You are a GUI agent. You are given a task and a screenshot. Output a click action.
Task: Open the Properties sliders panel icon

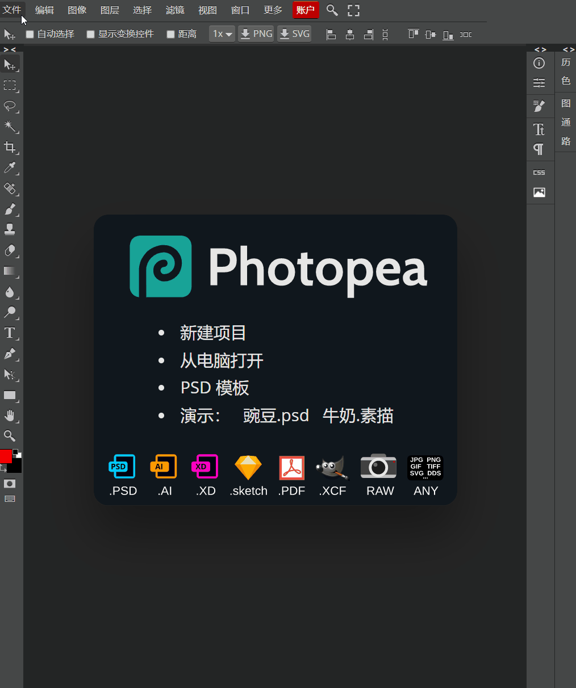[539, 83]
